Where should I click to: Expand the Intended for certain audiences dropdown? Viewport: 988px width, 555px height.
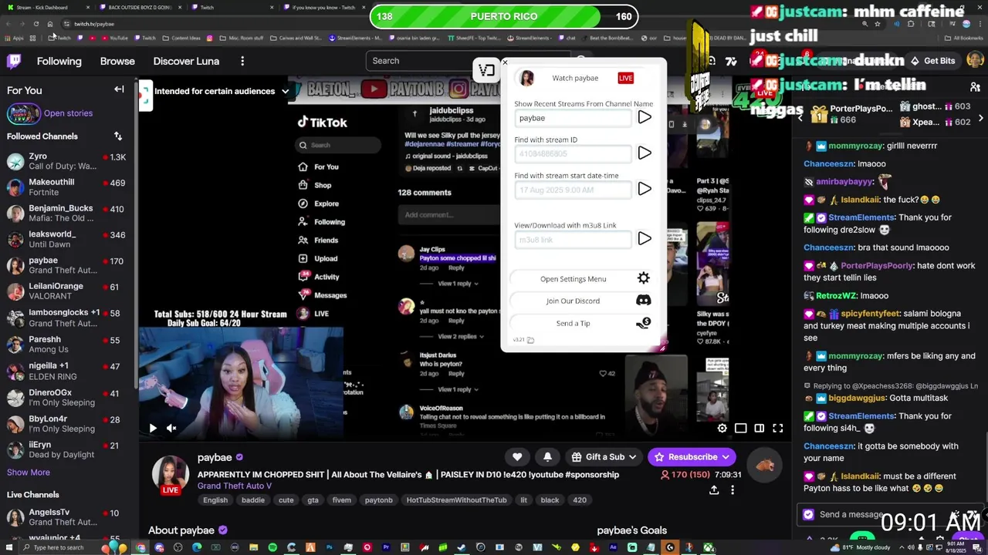285,91
